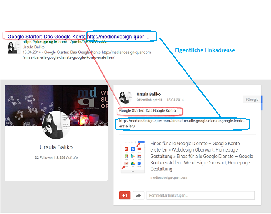The width and height of the screenshot is (271, 214).
Task: Click the '22 Follower' count
Action: coord(44,157)
